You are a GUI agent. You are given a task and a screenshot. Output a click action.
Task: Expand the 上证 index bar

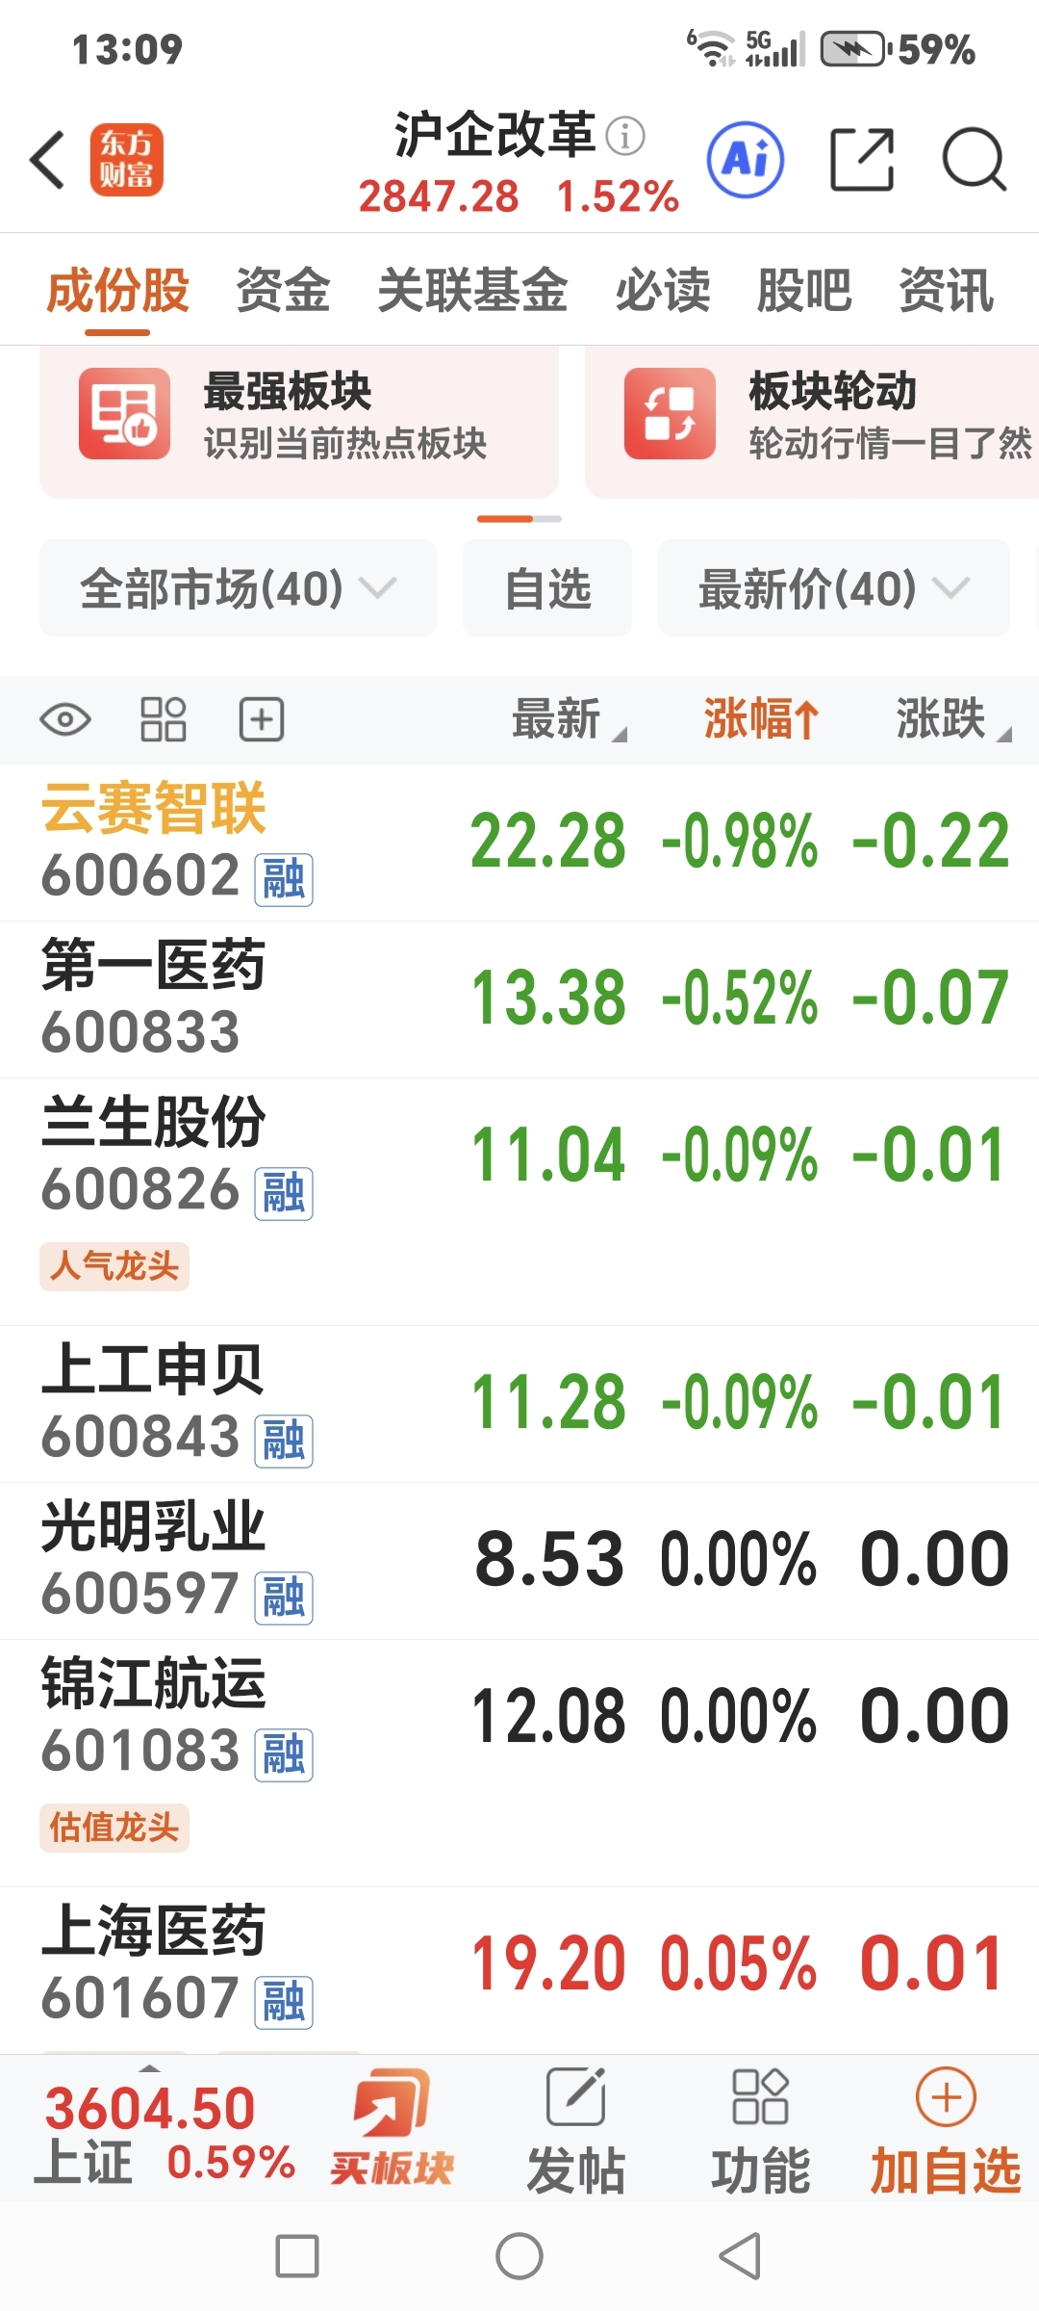point(150,2068)
